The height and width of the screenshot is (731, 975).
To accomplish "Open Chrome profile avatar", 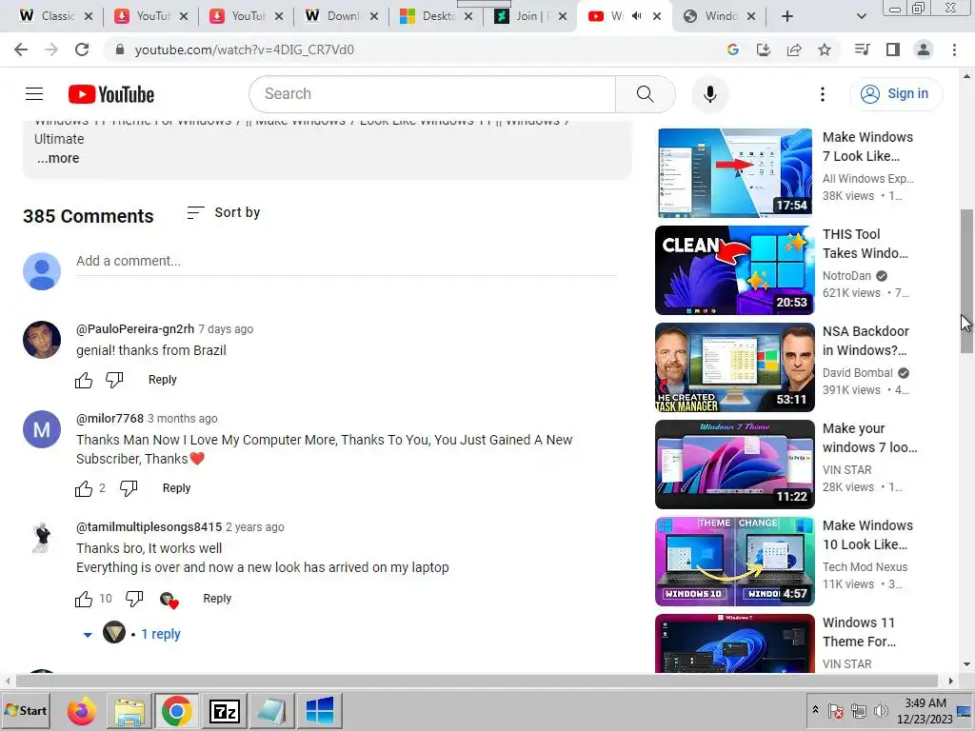I will pyautogui.click(x=924, y=49).
